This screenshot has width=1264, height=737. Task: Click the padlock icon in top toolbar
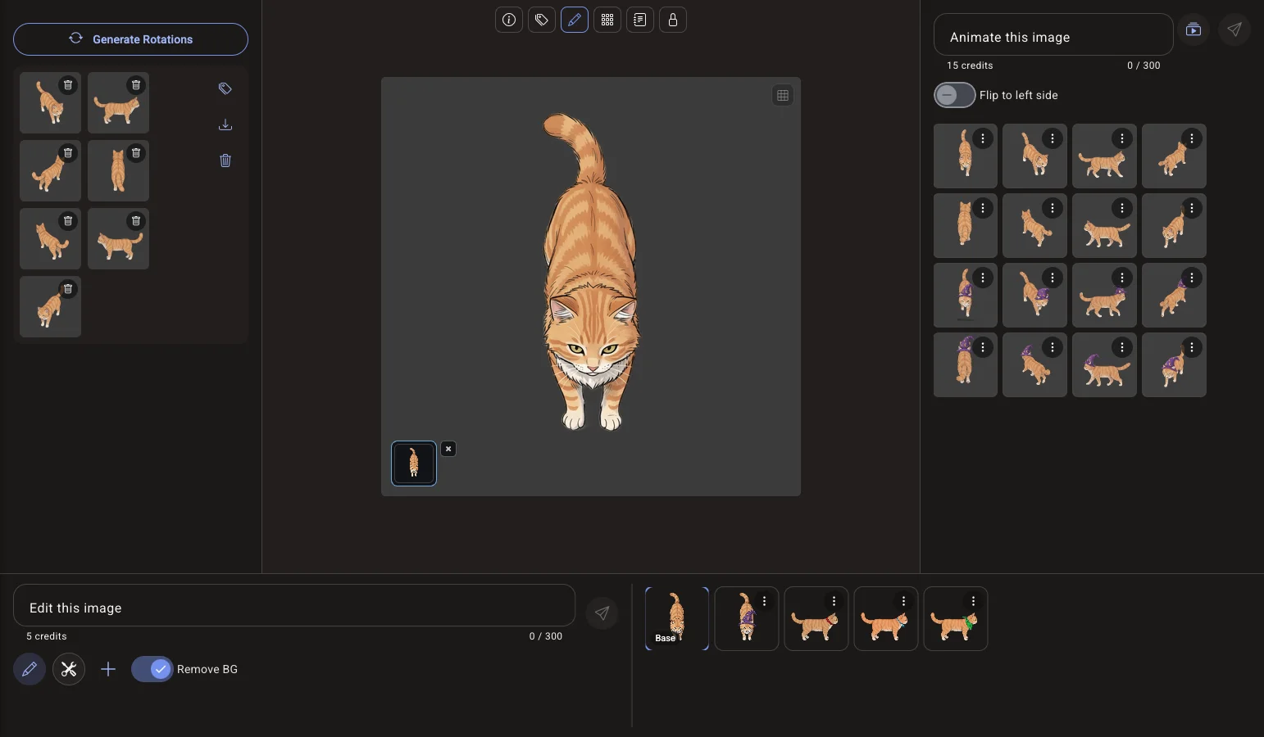673,20
